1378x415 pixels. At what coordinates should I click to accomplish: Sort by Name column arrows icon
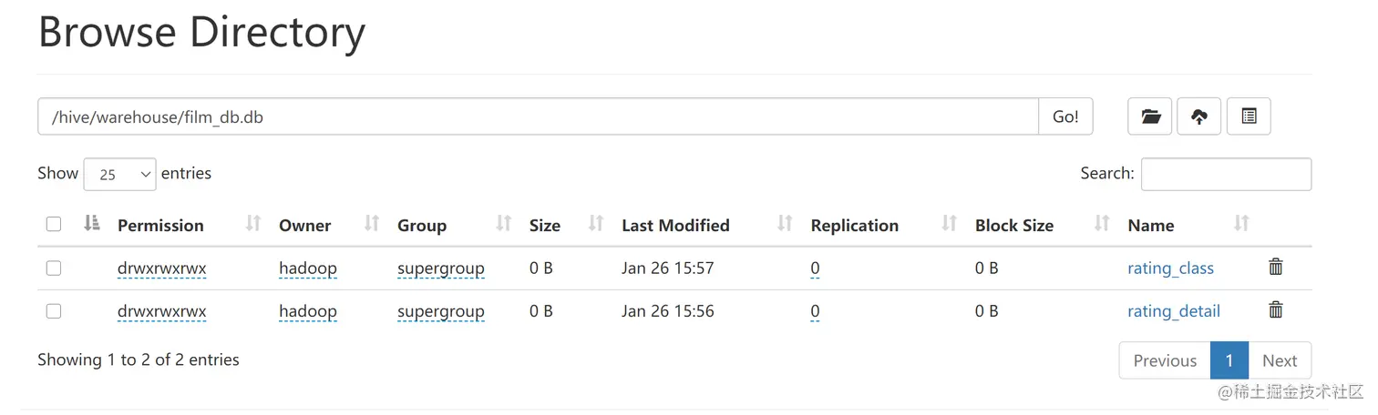coord(1241,224)
